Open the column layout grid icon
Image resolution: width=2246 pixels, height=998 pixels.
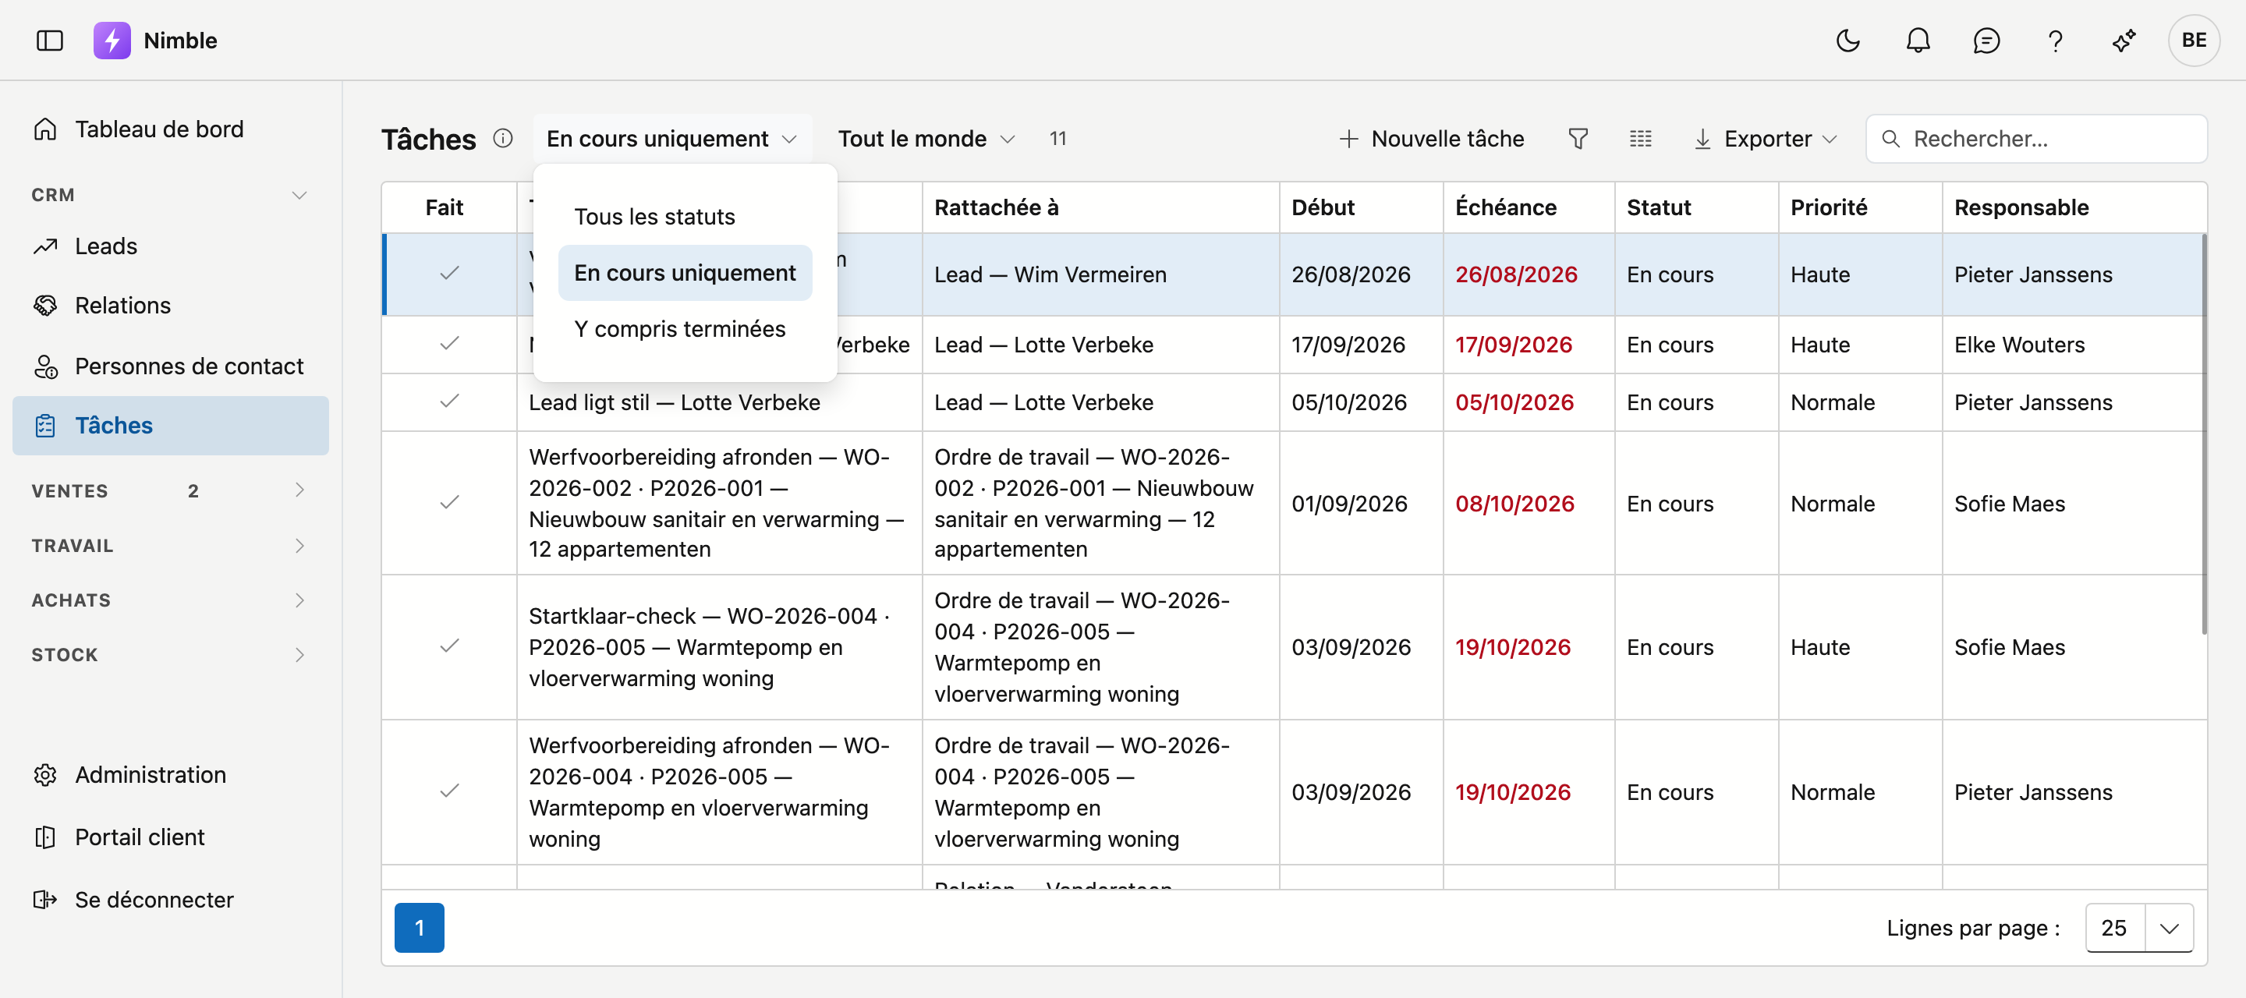tap(1640, 139)
